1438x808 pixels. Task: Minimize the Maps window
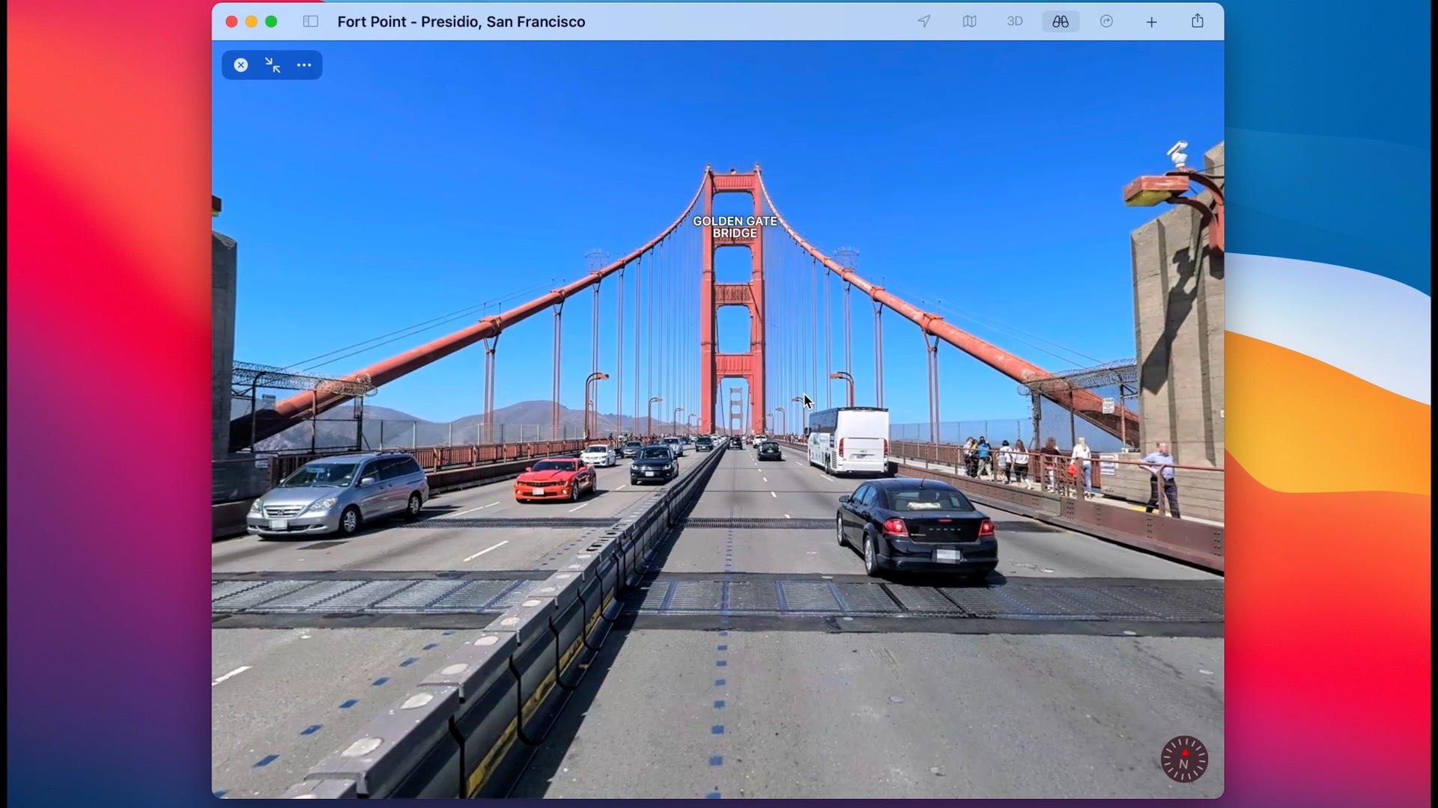252,22
